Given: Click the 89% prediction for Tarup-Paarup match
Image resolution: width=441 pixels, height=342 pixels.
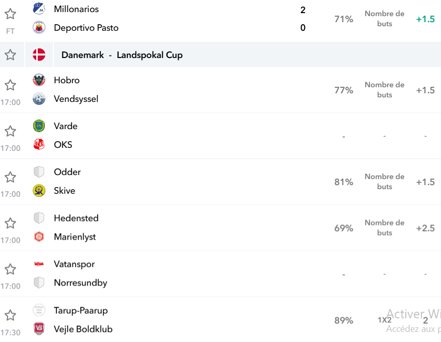Looking at the screenshot, I should click(344, 320).
